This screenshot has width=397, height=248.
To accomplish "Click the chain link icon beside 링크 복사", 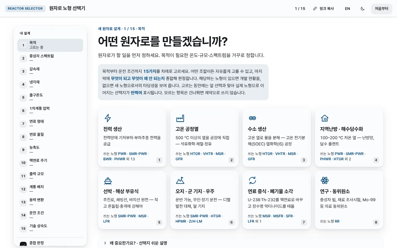I will pyautogui.click(x=315, y=9).
